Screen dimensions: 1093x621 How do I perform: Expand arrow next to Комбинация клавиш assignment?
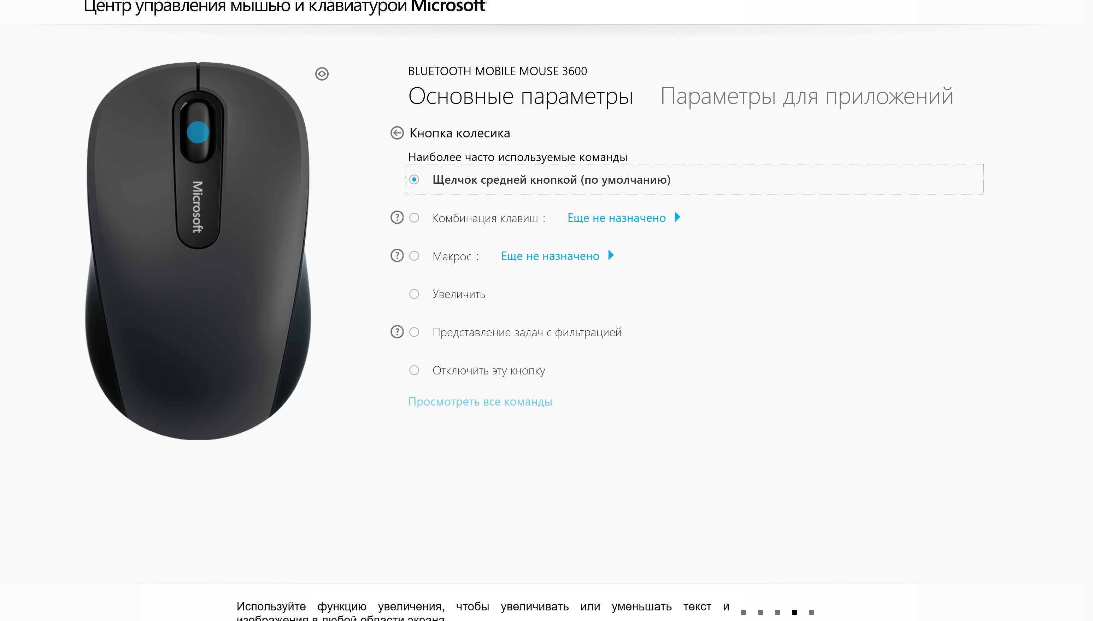(x=677, y=217)
